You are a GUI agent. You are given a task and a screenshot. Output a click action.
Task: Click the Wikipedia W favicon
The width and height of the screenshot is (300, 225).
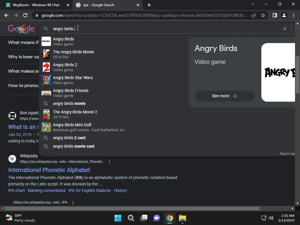[12, 158]
